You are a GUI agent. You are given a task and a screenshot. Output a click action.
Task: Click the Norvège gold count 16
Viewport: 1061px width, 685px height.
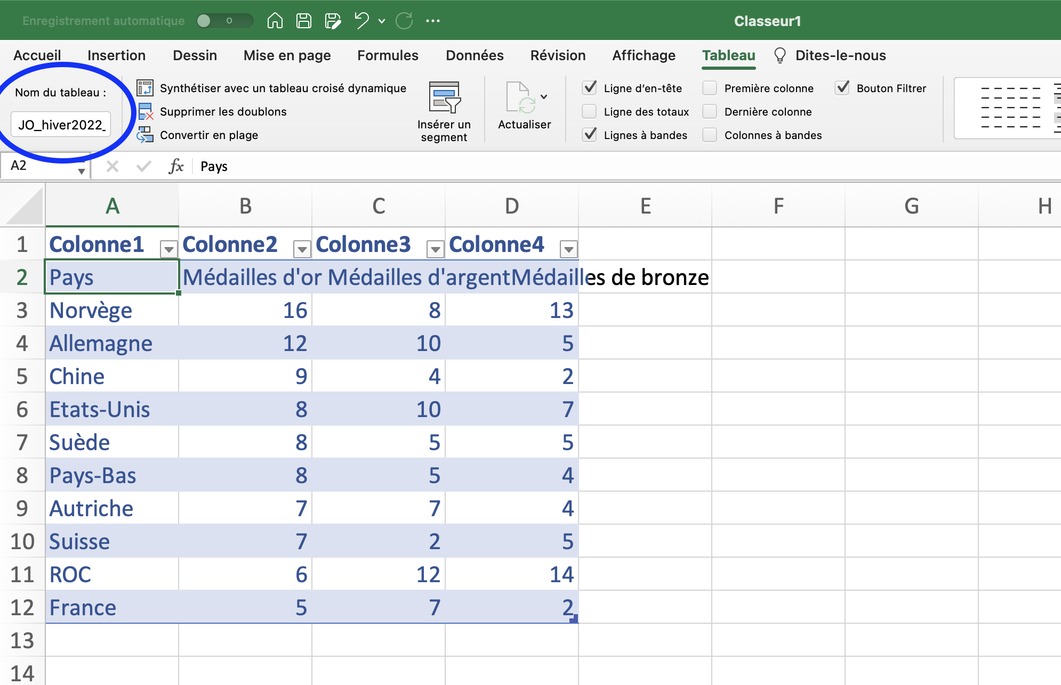245,310
